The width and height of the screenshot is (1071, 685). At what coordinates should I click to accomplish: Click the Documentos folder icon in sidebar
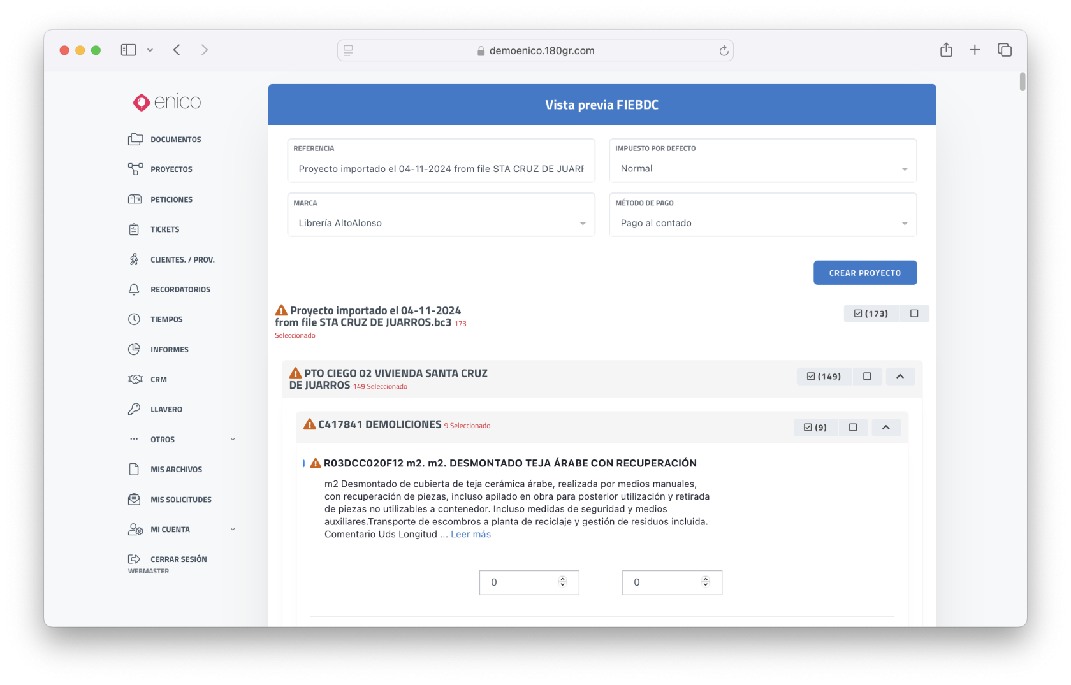pyautogui.click(x=135, y=140)
